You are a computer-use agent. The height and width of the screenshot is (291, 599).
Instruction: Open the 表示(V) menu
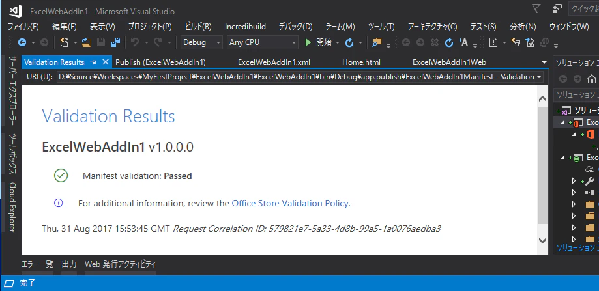102,27
